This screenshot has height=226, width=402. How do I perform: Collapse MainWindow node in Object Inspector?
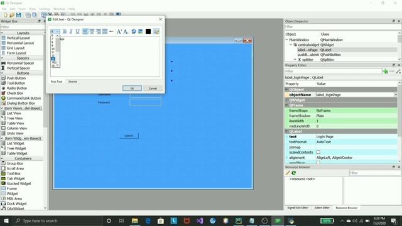287,40
